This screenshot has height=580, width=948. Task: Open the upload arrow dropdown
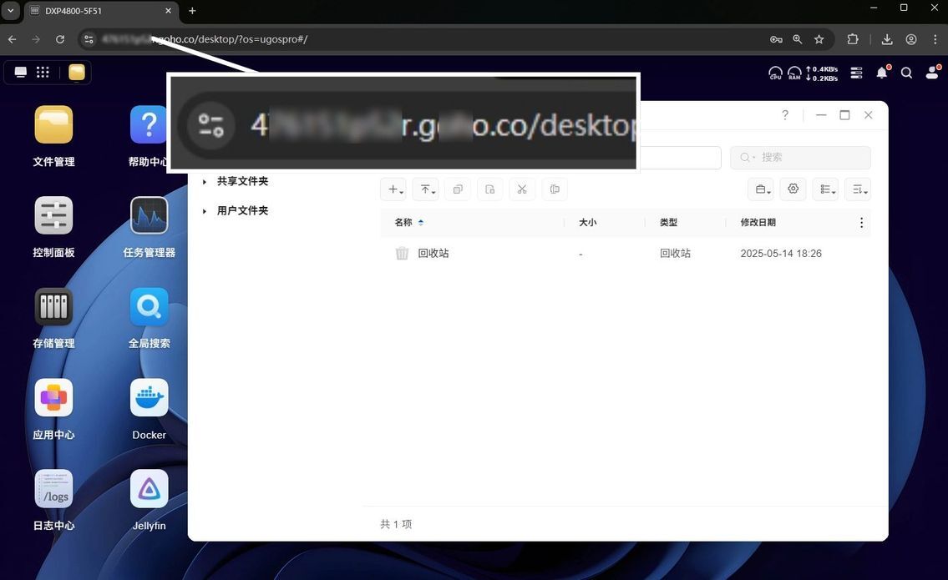(426, 189)
